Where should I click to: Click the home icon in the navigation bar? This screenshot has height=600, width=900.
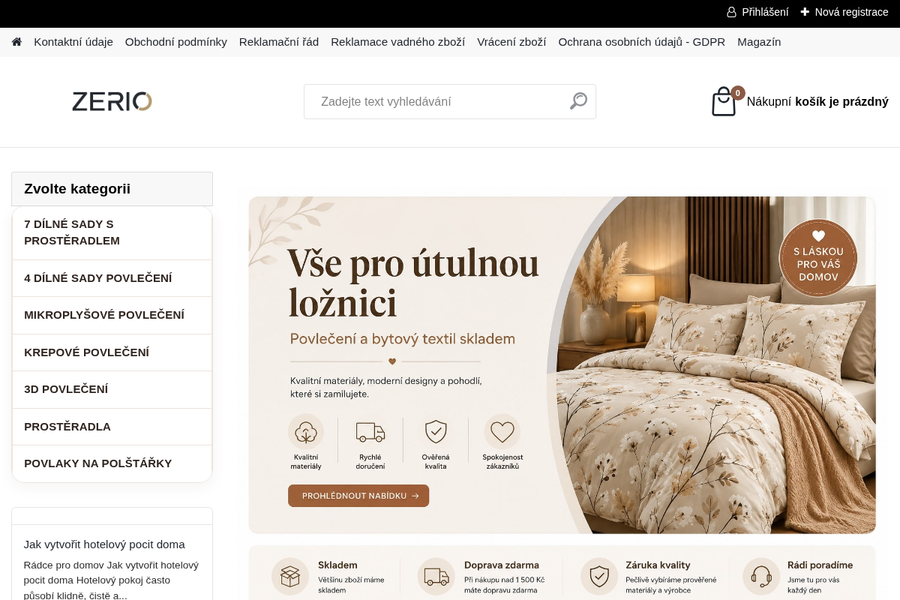click(x=16, y=42)
